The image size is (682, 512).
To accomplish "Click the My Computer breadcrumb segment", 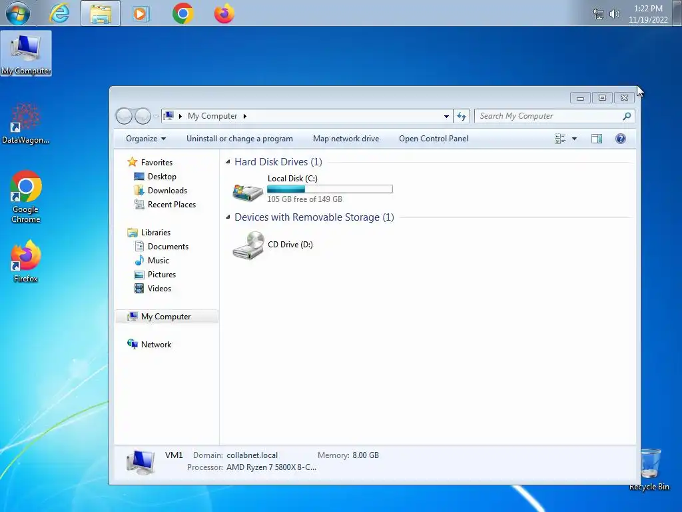I will pyautogui.click(x=212, y=116).
